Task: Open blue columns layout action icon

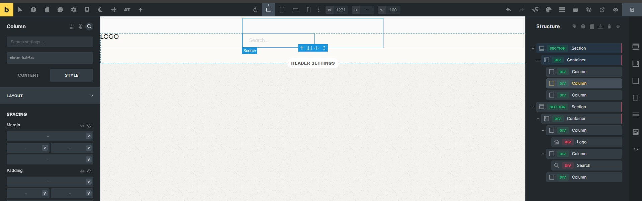Action: 309,48
